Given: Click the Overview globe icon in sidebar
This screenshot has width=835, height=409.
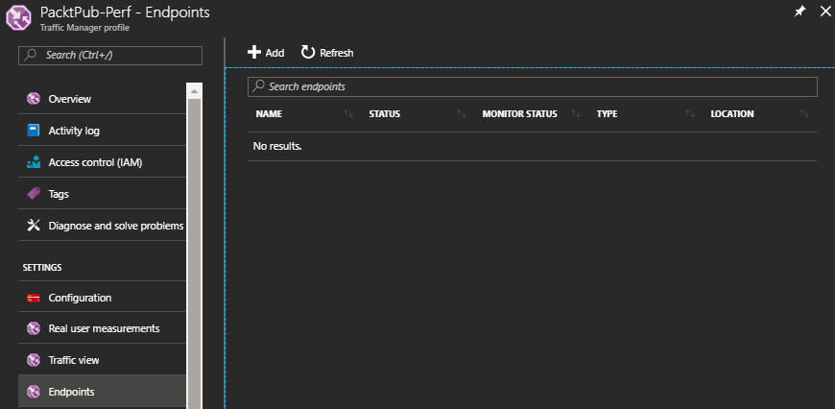Looking at the screenshot, I should [34, 99].
